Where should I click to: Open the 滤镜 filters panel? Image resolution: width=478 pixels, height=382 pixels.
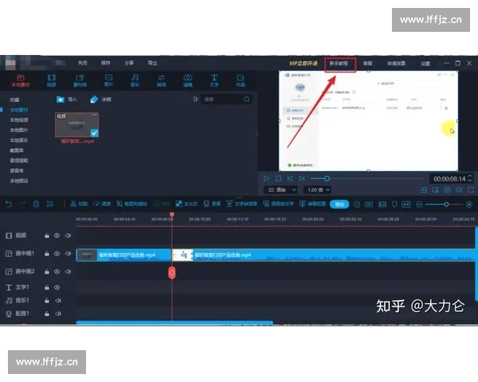188,79
